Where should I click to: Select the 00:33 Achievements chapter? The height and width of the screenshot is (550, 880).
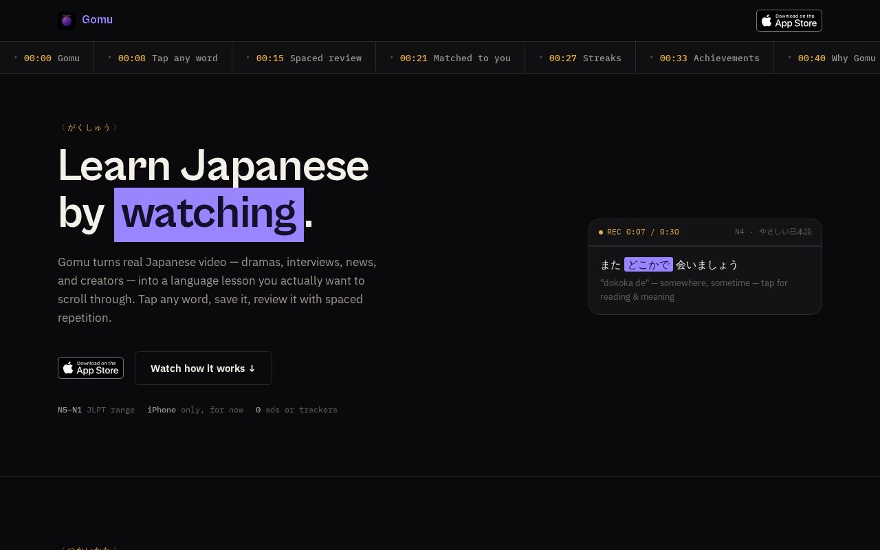[705, 58]
